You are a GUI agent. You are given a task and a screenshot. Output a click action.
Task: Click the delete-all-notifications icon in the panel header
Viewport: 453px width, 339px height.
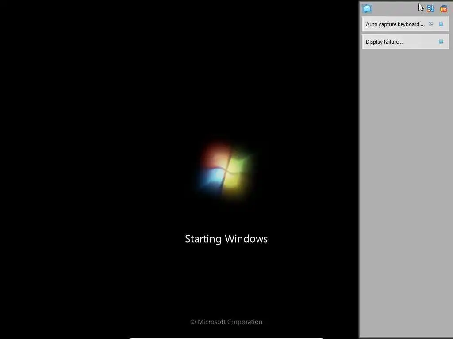click(x=443, y=9)
